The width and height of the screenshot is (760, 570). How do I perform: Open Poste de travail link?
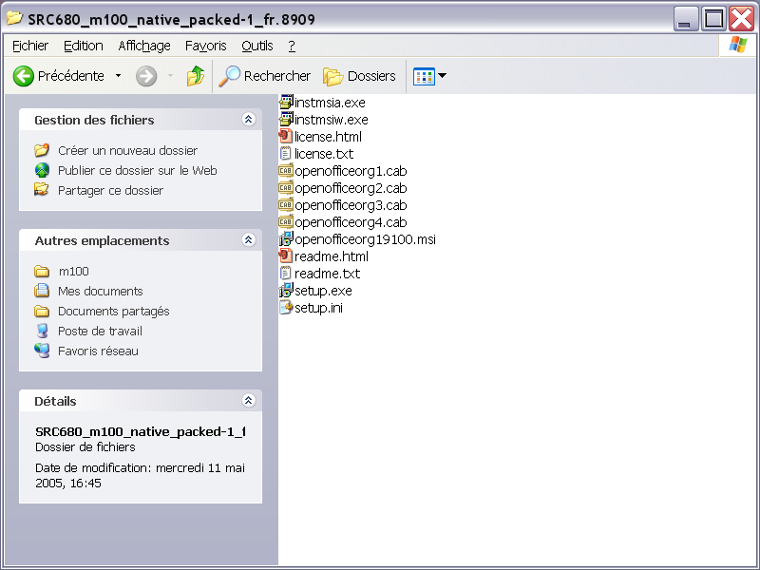[x=100, y=331]
